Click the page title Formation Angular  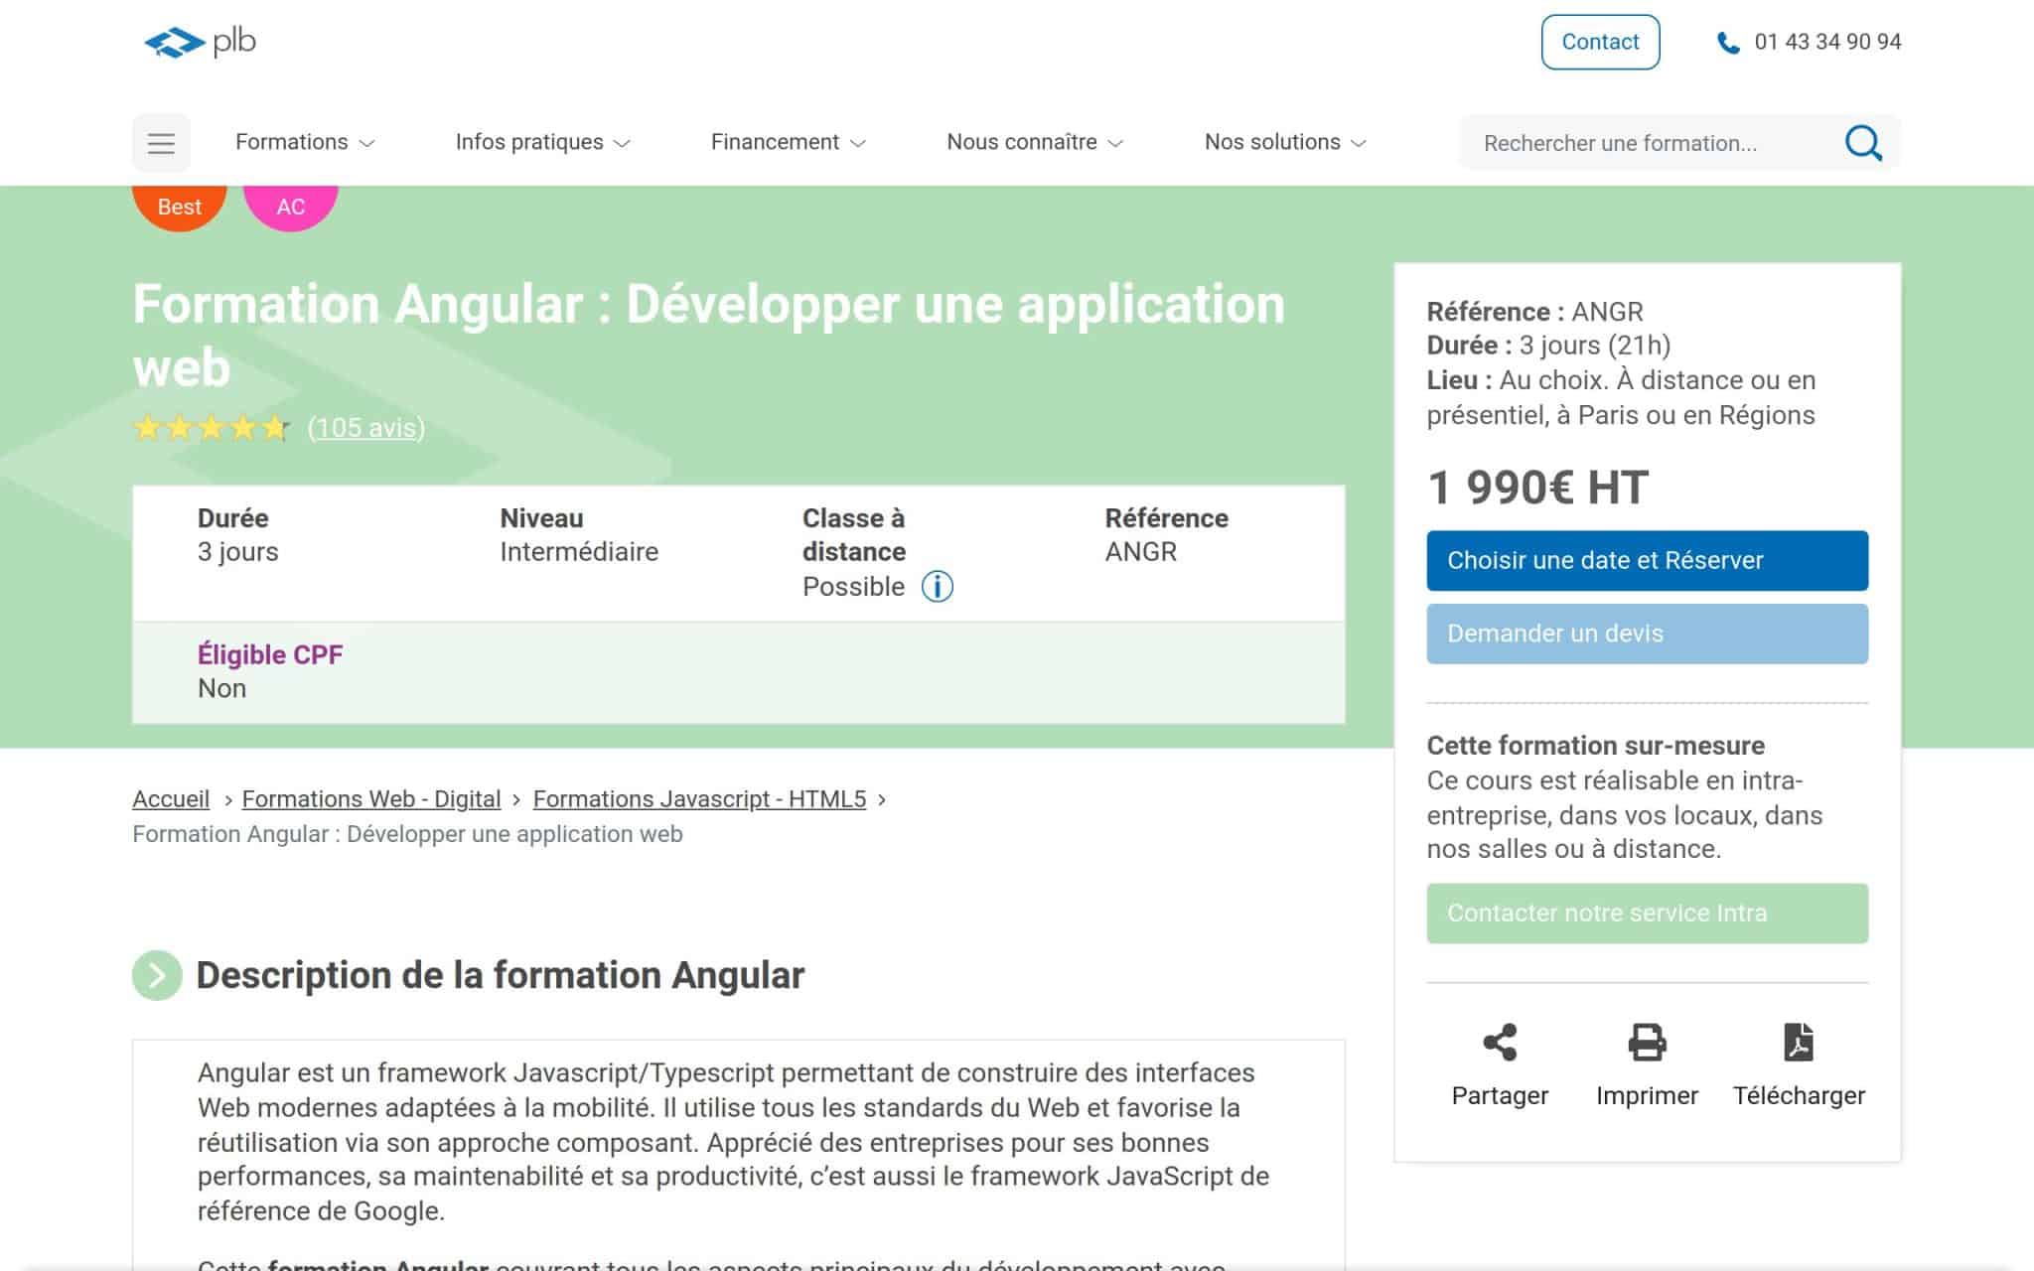pyautogui.click(x=708, y=336)
